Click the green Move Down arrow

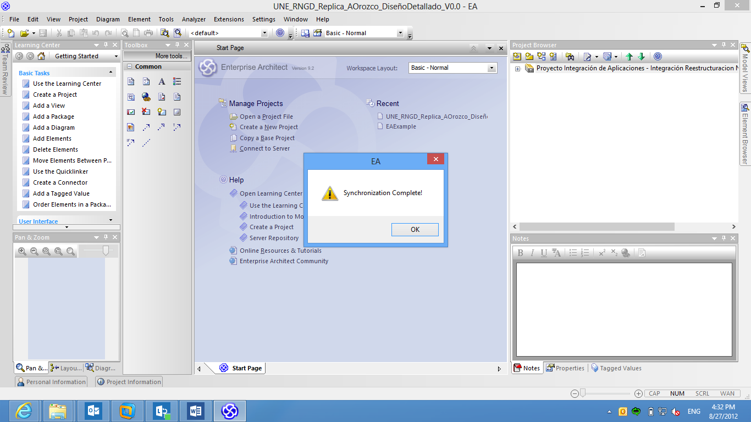point(641,56)
